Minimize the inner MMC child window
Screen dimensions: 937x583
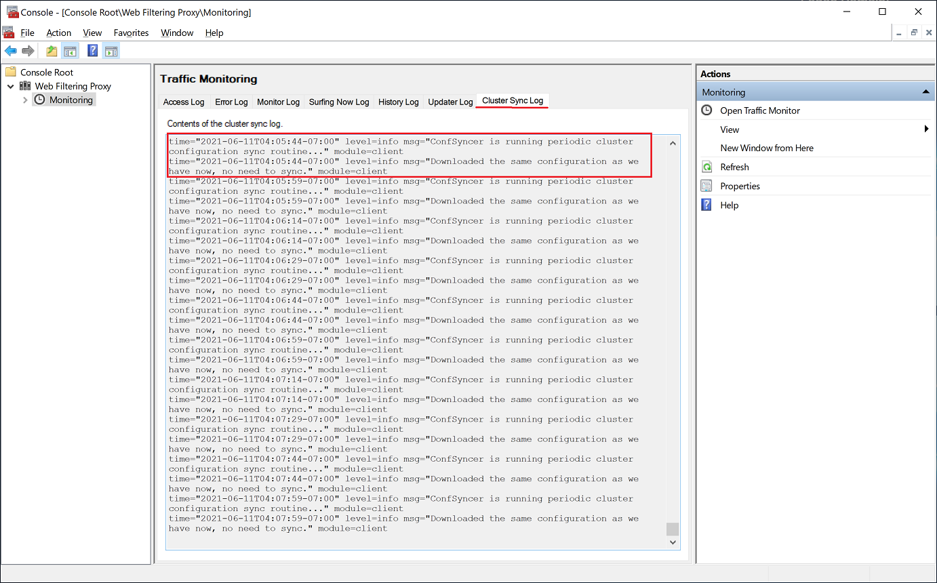click(x=899, y=33)
